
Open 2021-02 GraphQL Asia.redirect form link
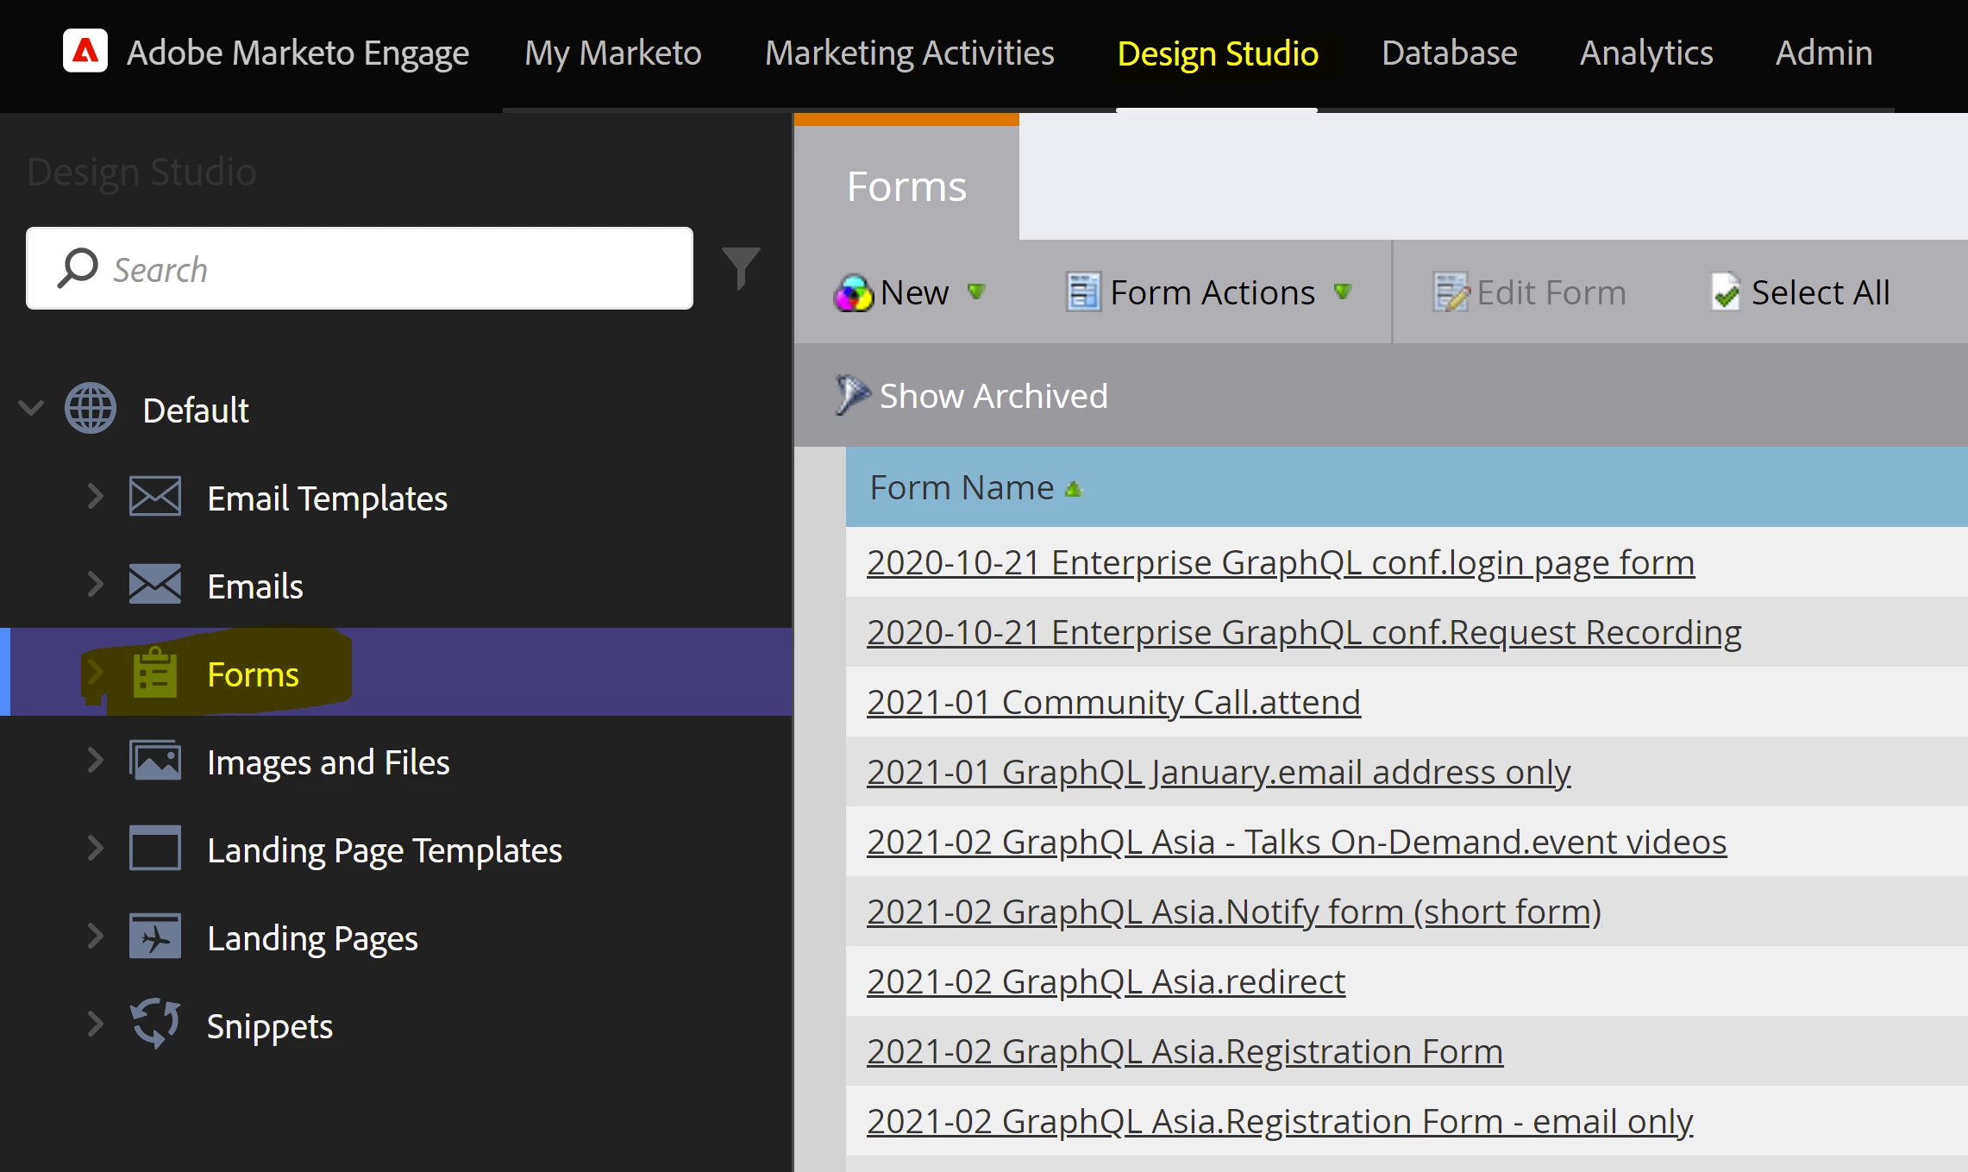[1105, 981]
